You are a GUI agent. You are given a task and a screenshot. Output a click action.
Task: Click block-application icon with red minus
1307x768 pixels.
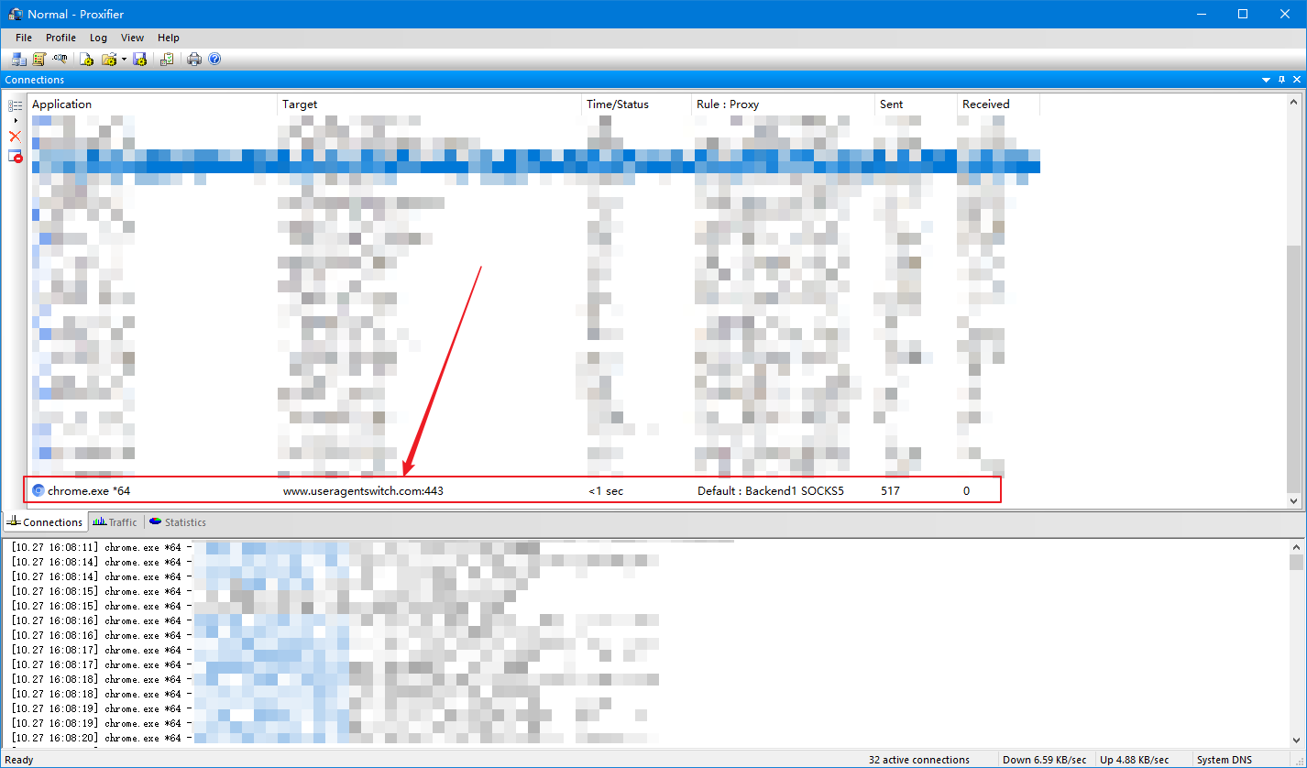pos(15,157)
